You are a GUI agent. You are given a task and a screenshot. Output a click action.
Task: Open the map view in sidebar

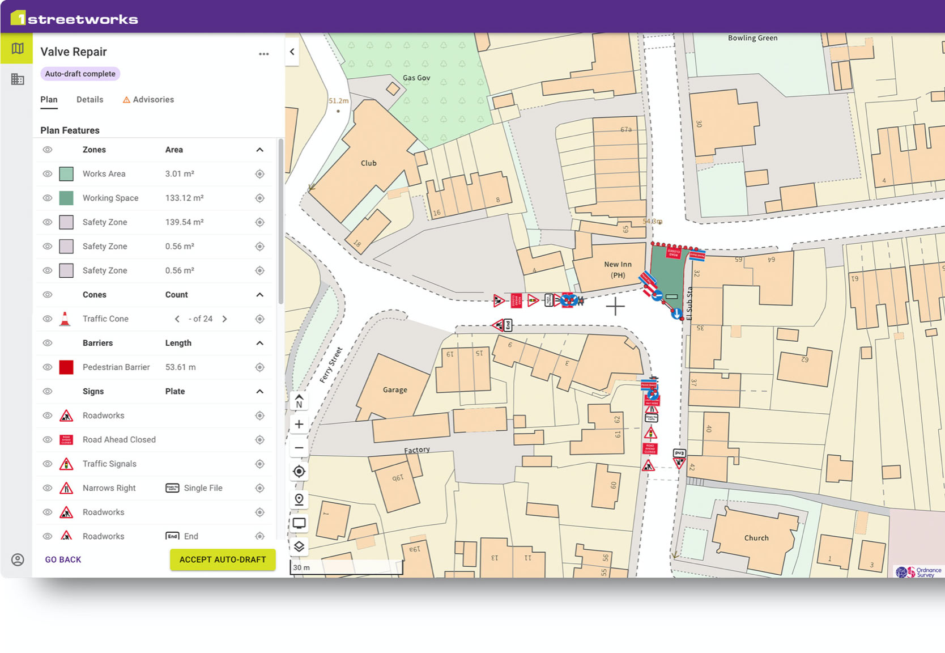(17, 49)
